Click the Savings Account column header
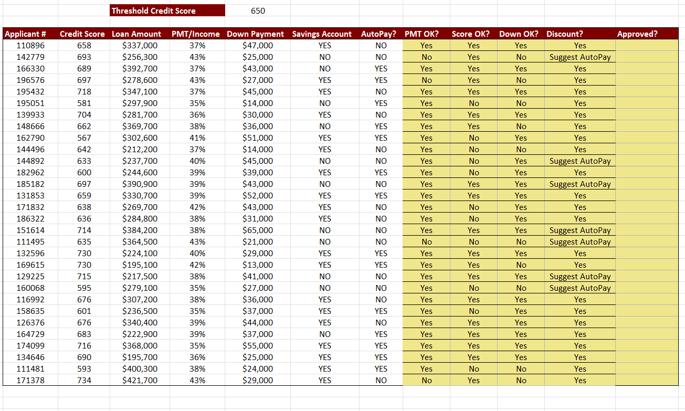 [x=322, y=34]
